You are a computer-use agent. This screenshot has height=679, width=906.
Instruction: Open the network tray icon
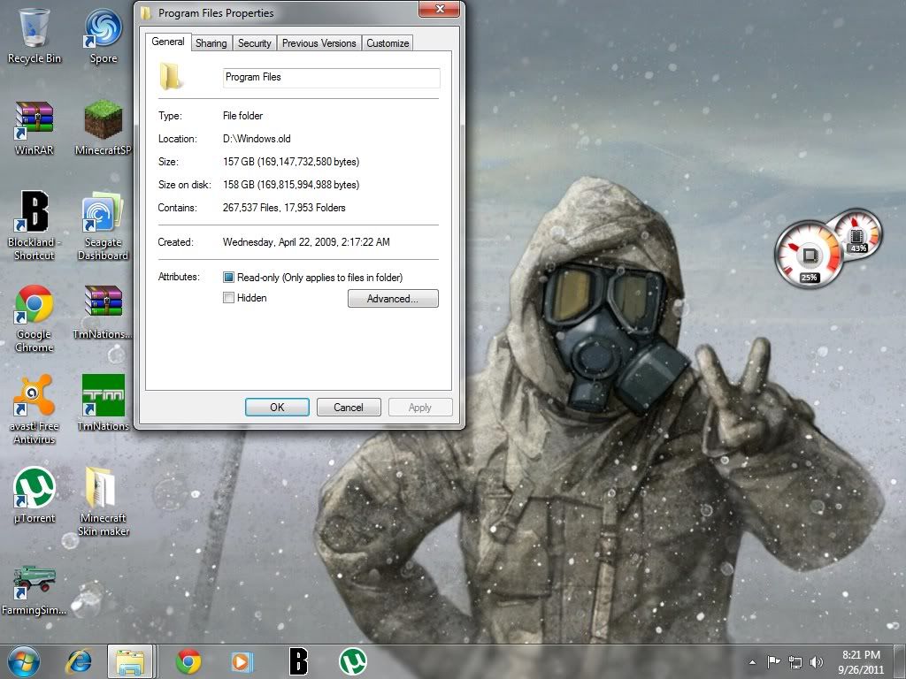795,662
